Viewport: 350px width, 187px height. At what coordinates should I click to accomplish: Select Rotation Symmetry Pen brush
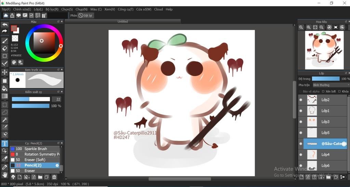pos(35,154)
